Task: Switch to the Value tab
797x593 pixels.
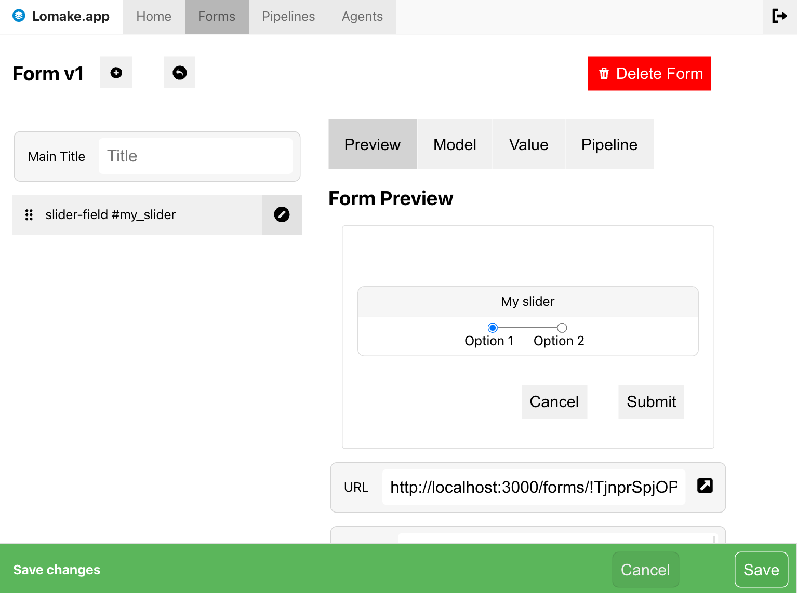Action: coord(528,144)
